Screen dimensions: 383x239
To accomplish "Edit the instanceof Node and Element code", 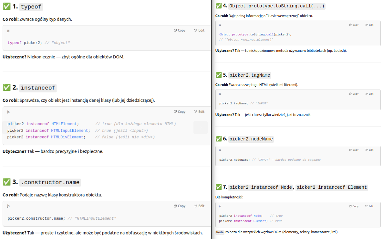I will 369,206.
